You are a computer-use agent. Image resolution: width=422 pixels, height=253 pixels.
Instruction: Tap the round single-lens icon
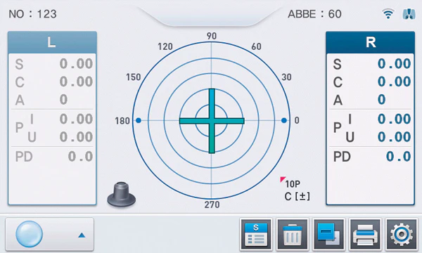[x=29, y=234]
